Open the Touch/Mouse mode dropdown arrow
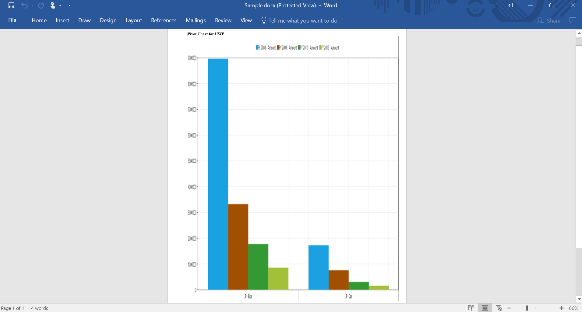 pyautogui.click(x=60, y=5)
